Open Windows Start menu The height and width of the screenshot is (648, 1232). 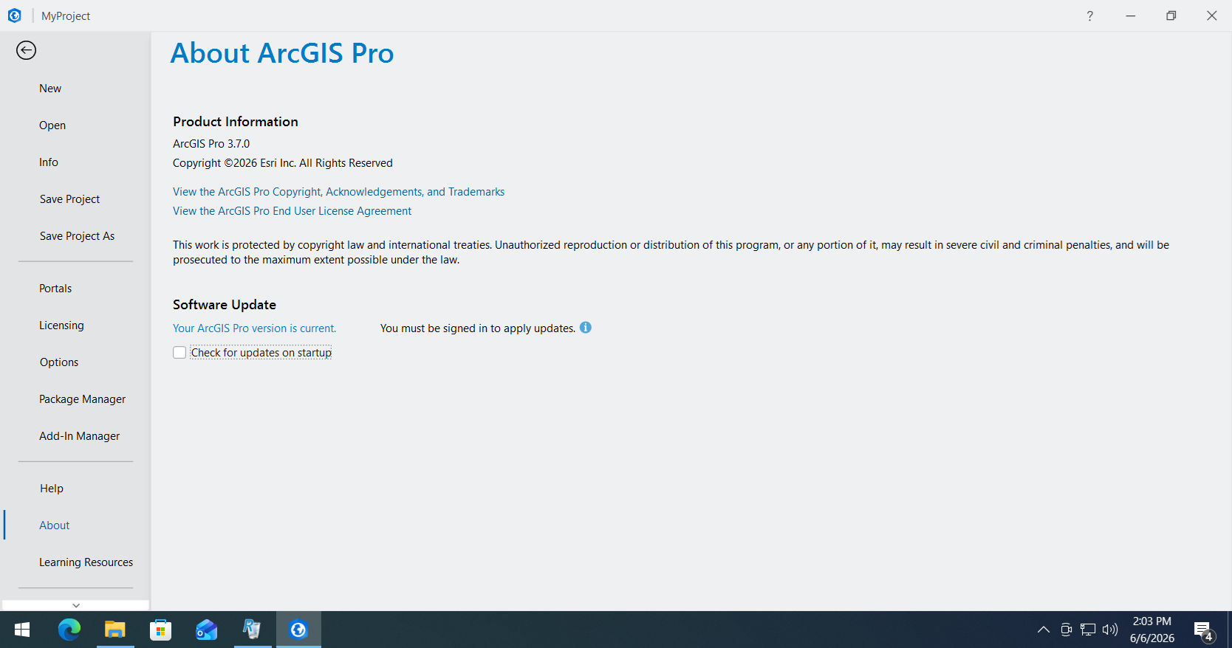coord(22,630)
